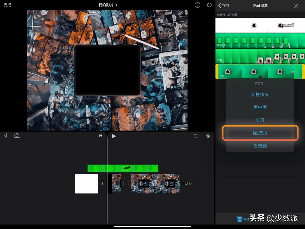
Task: Select the 8.2秒 green screen clip
Action: (x=260, y=41)
